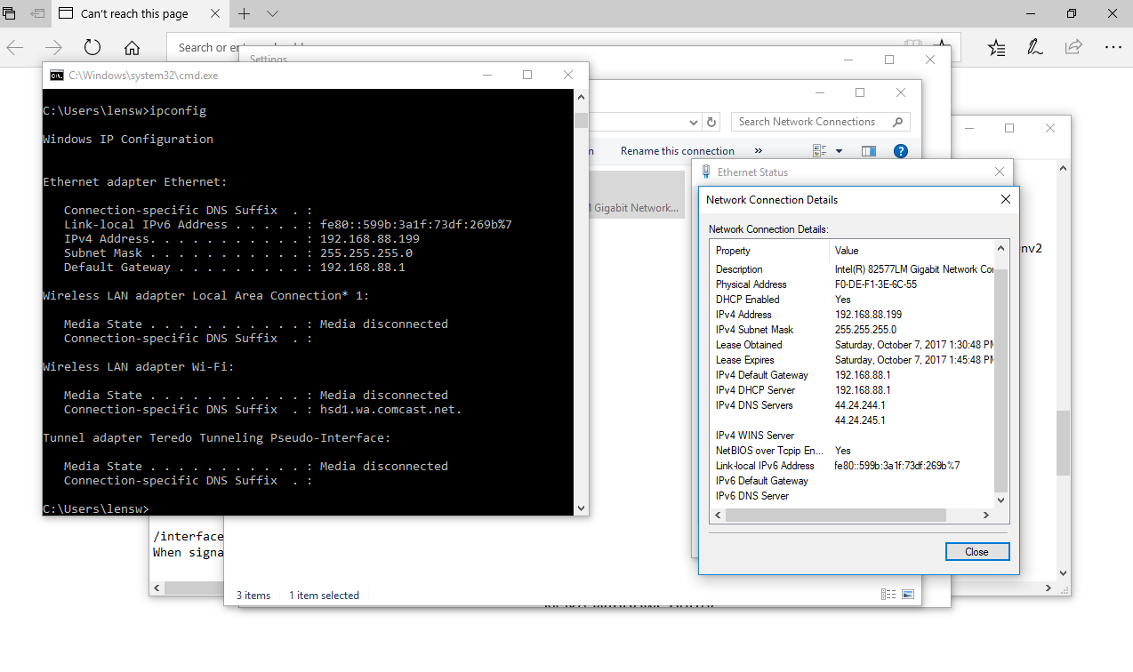1133x672 pixels.
Task: Go to the browser home page
Action: click(132, 48)
